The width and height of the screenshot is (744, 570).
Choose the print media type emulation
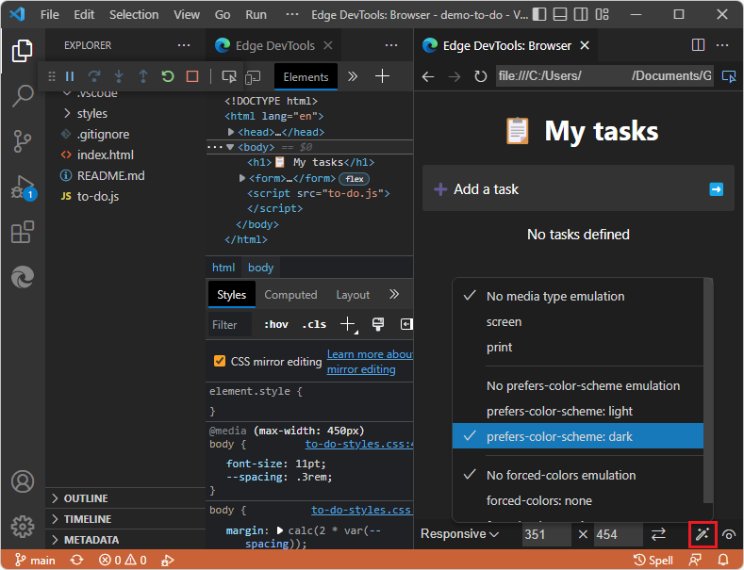click(500, 347)
